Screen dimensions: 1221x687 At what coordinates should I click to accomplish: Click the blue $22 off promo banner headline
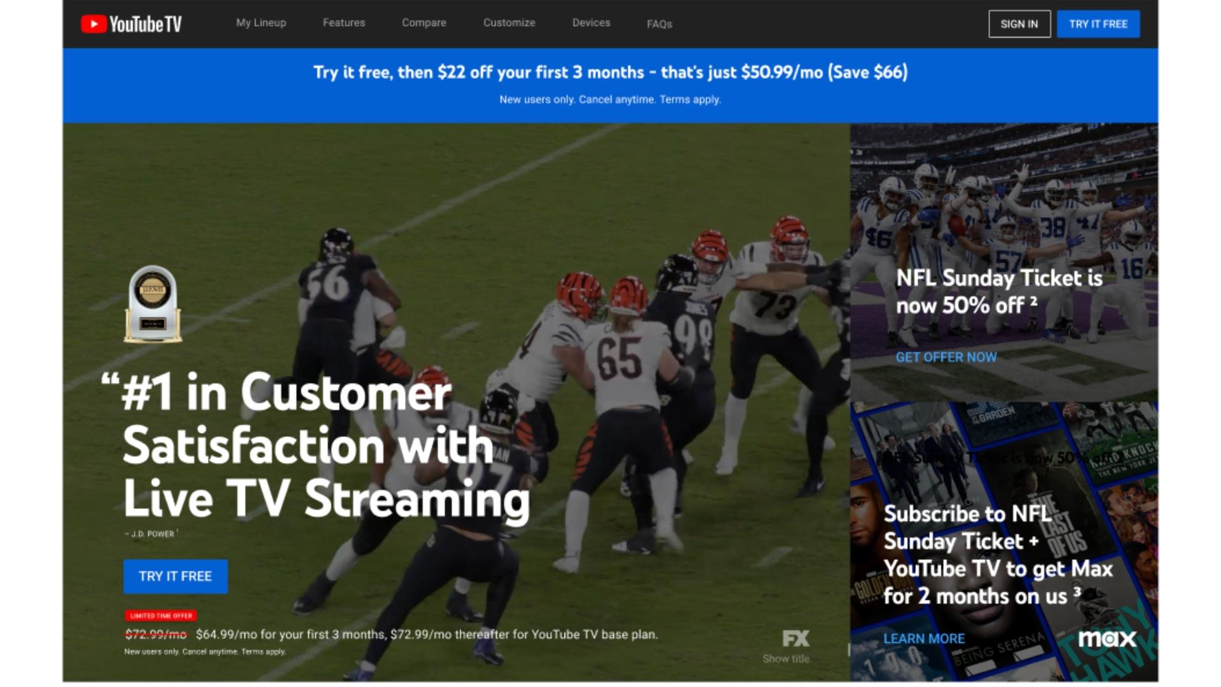click(x=610, y=73)
